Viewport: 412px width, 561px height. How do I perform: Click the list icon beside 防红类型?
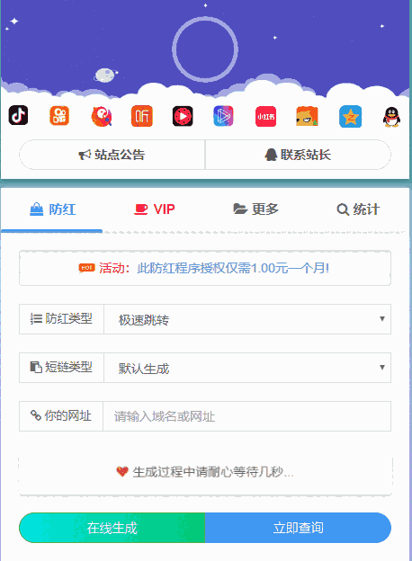pyautogui.click(x=36, y=318)
